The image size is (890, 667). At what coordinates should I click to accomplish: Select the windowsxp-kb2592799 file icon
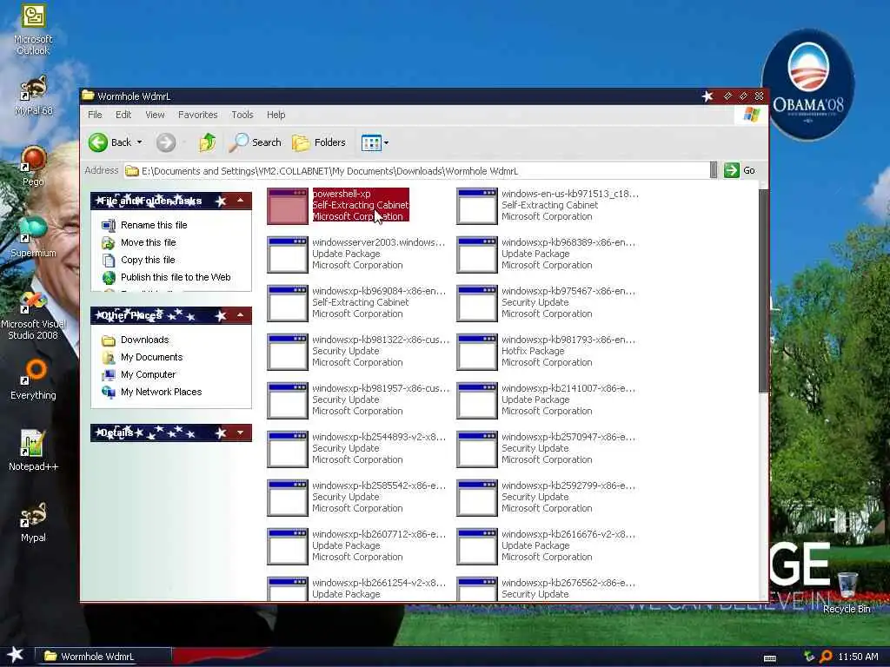click(477, 499)
